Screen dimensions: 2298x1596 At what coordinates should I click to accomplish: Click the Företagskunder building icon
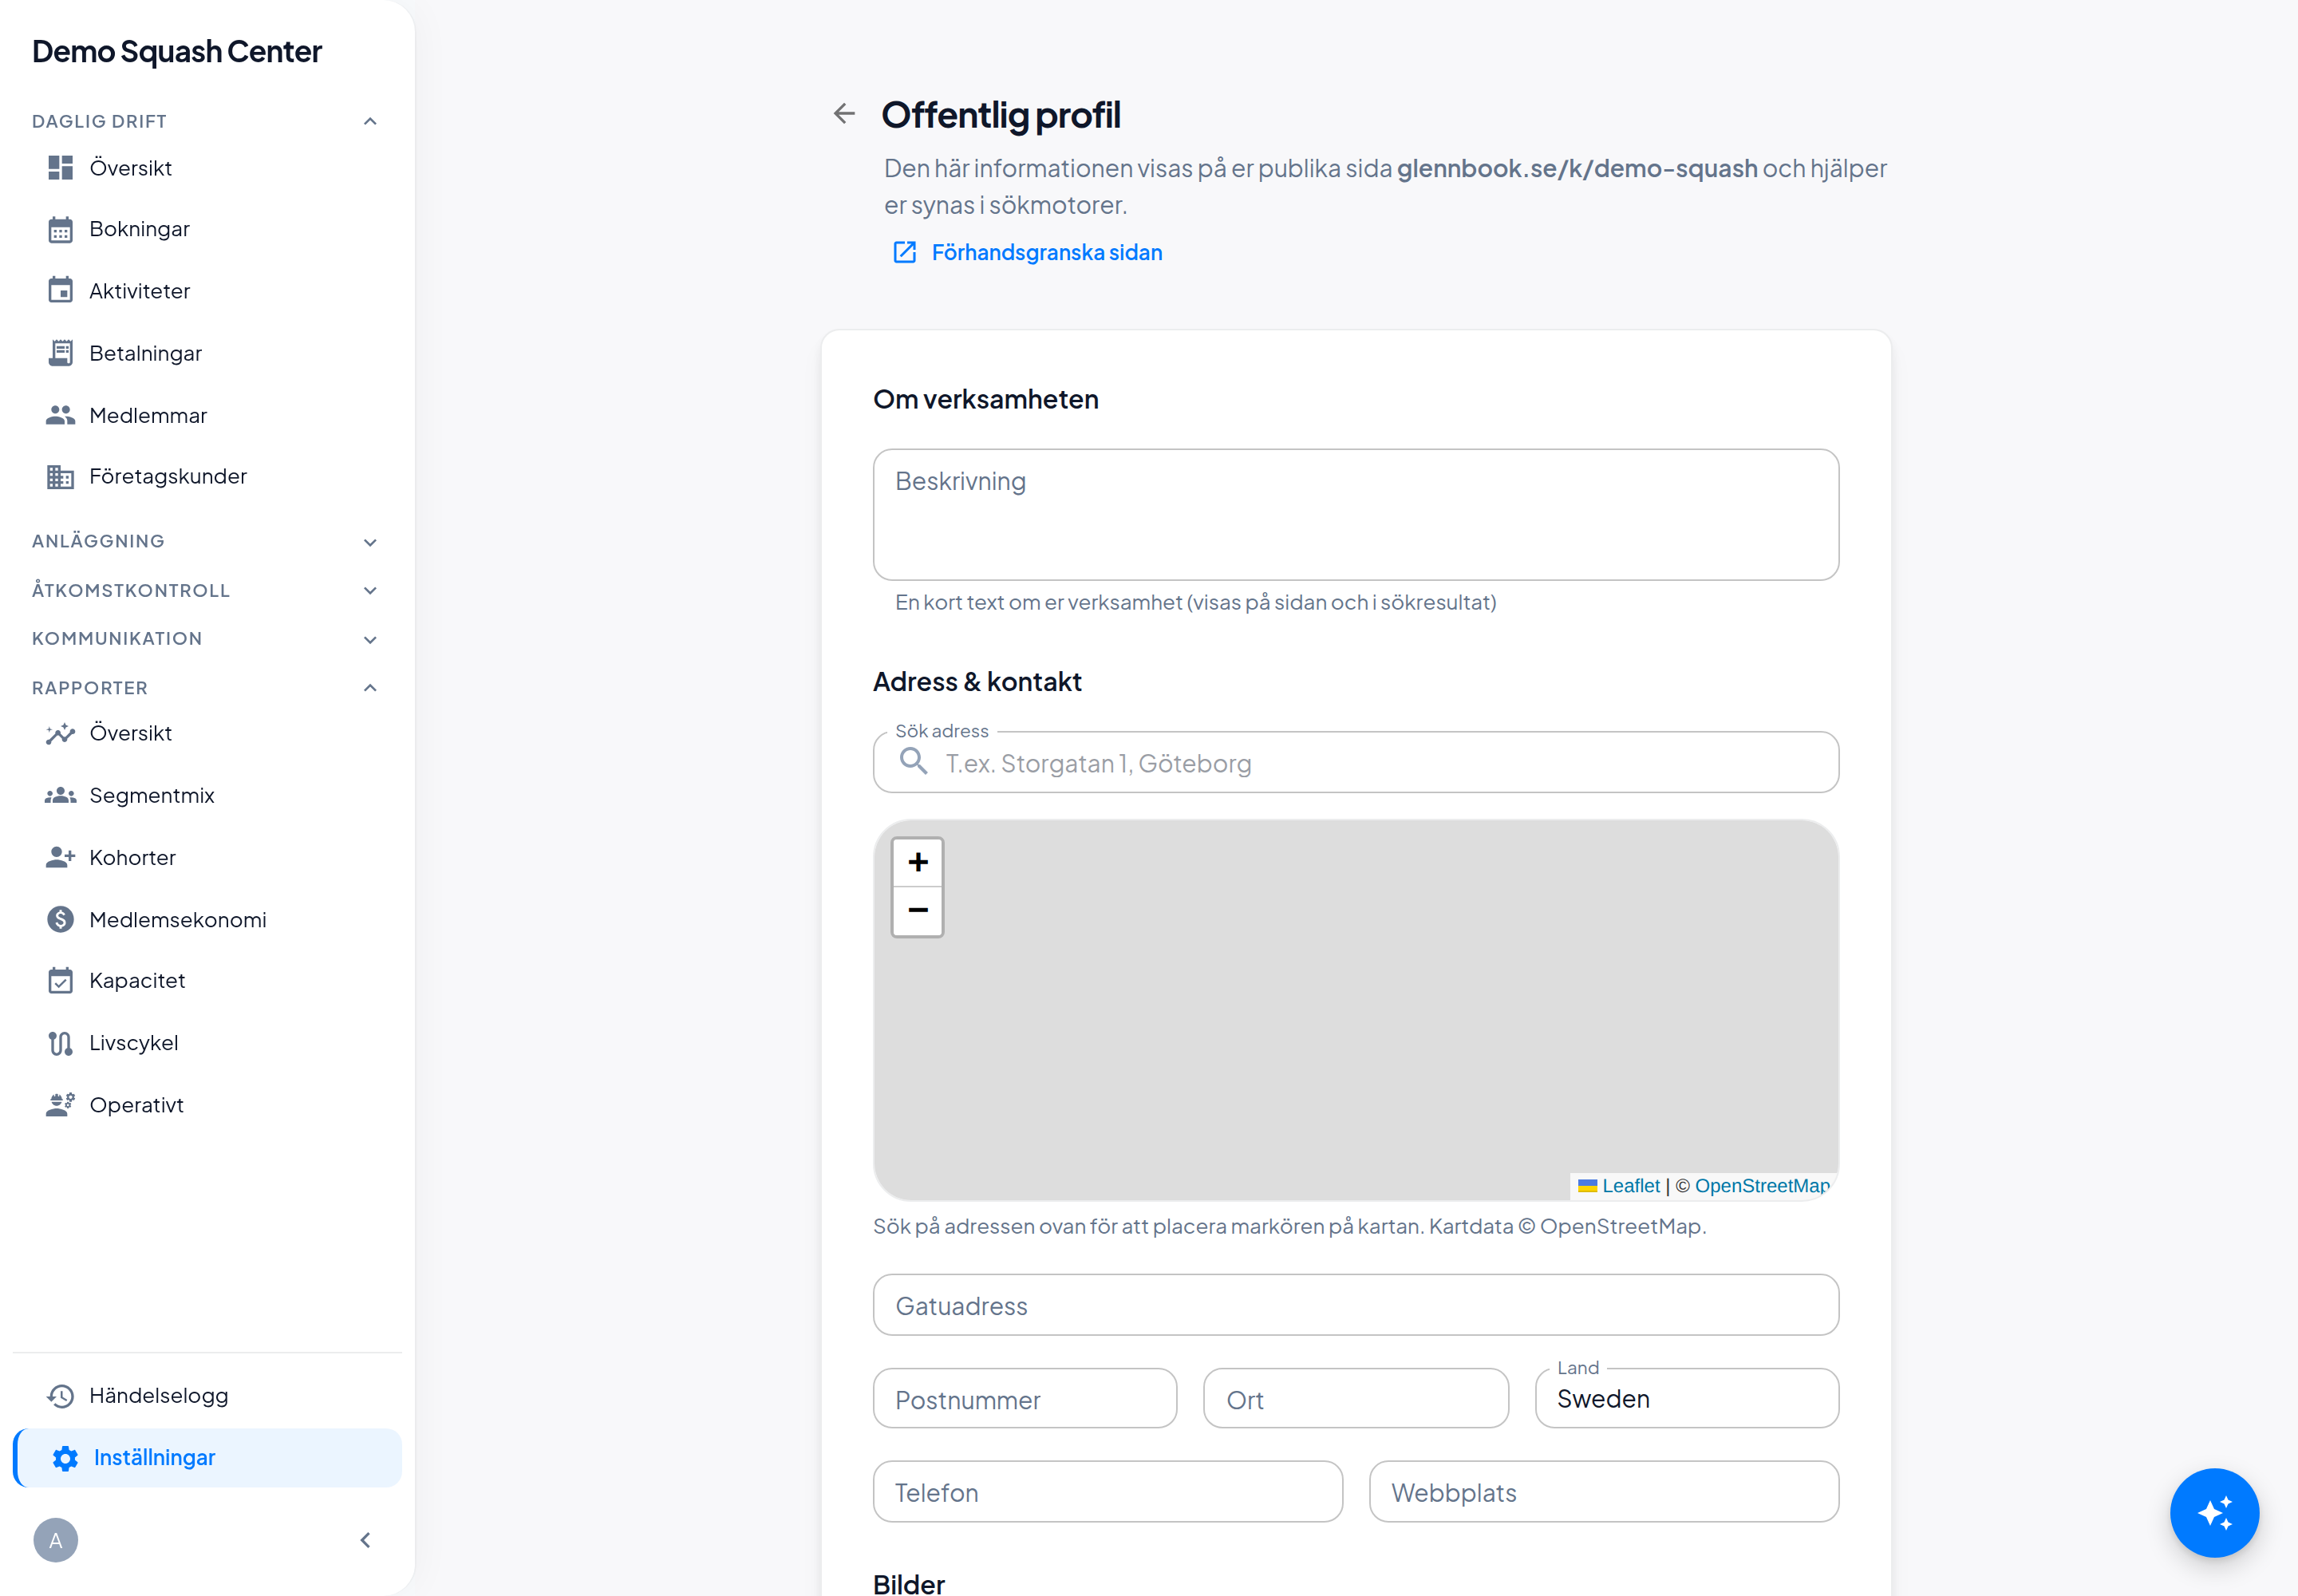(x=60, y=477)
